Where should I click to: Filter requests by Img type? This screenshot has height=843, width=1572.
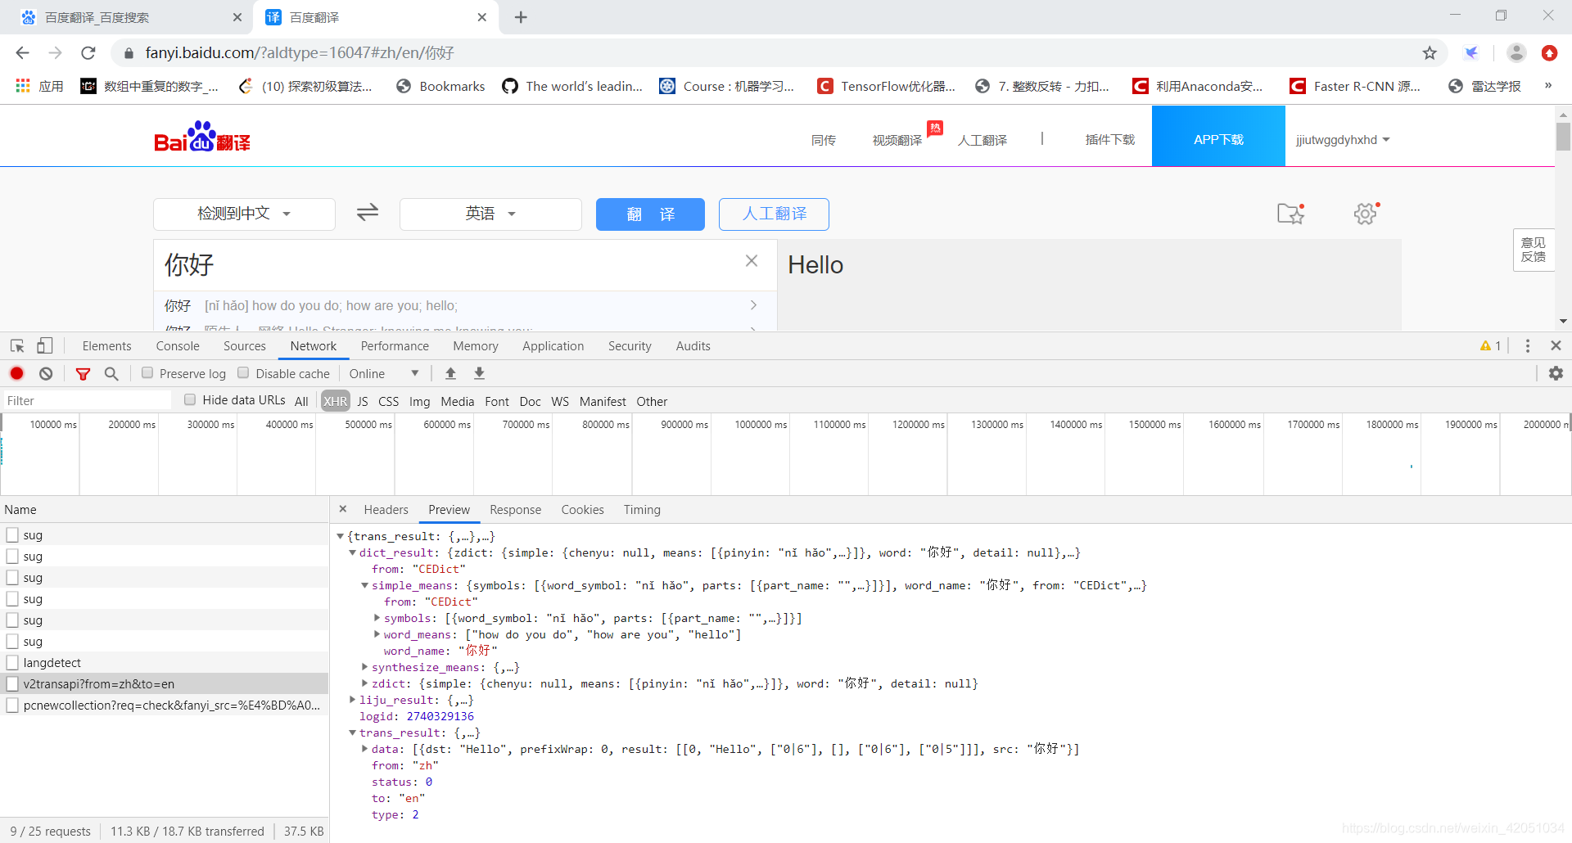coord(420,401)
